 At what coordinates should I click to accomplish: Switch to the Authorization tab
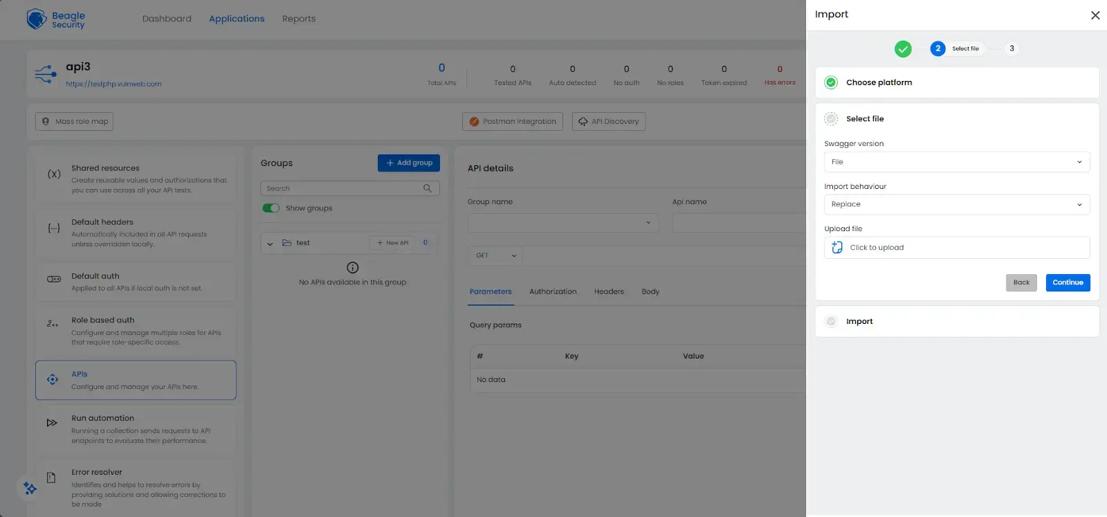(x=553, y=291)
